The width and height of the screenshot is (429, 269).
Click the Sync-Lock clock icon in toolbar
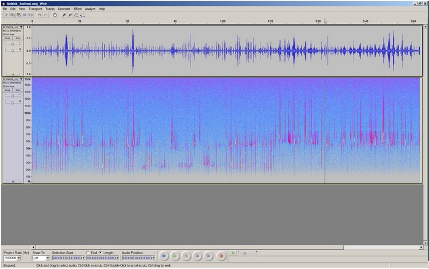point(55,15)
